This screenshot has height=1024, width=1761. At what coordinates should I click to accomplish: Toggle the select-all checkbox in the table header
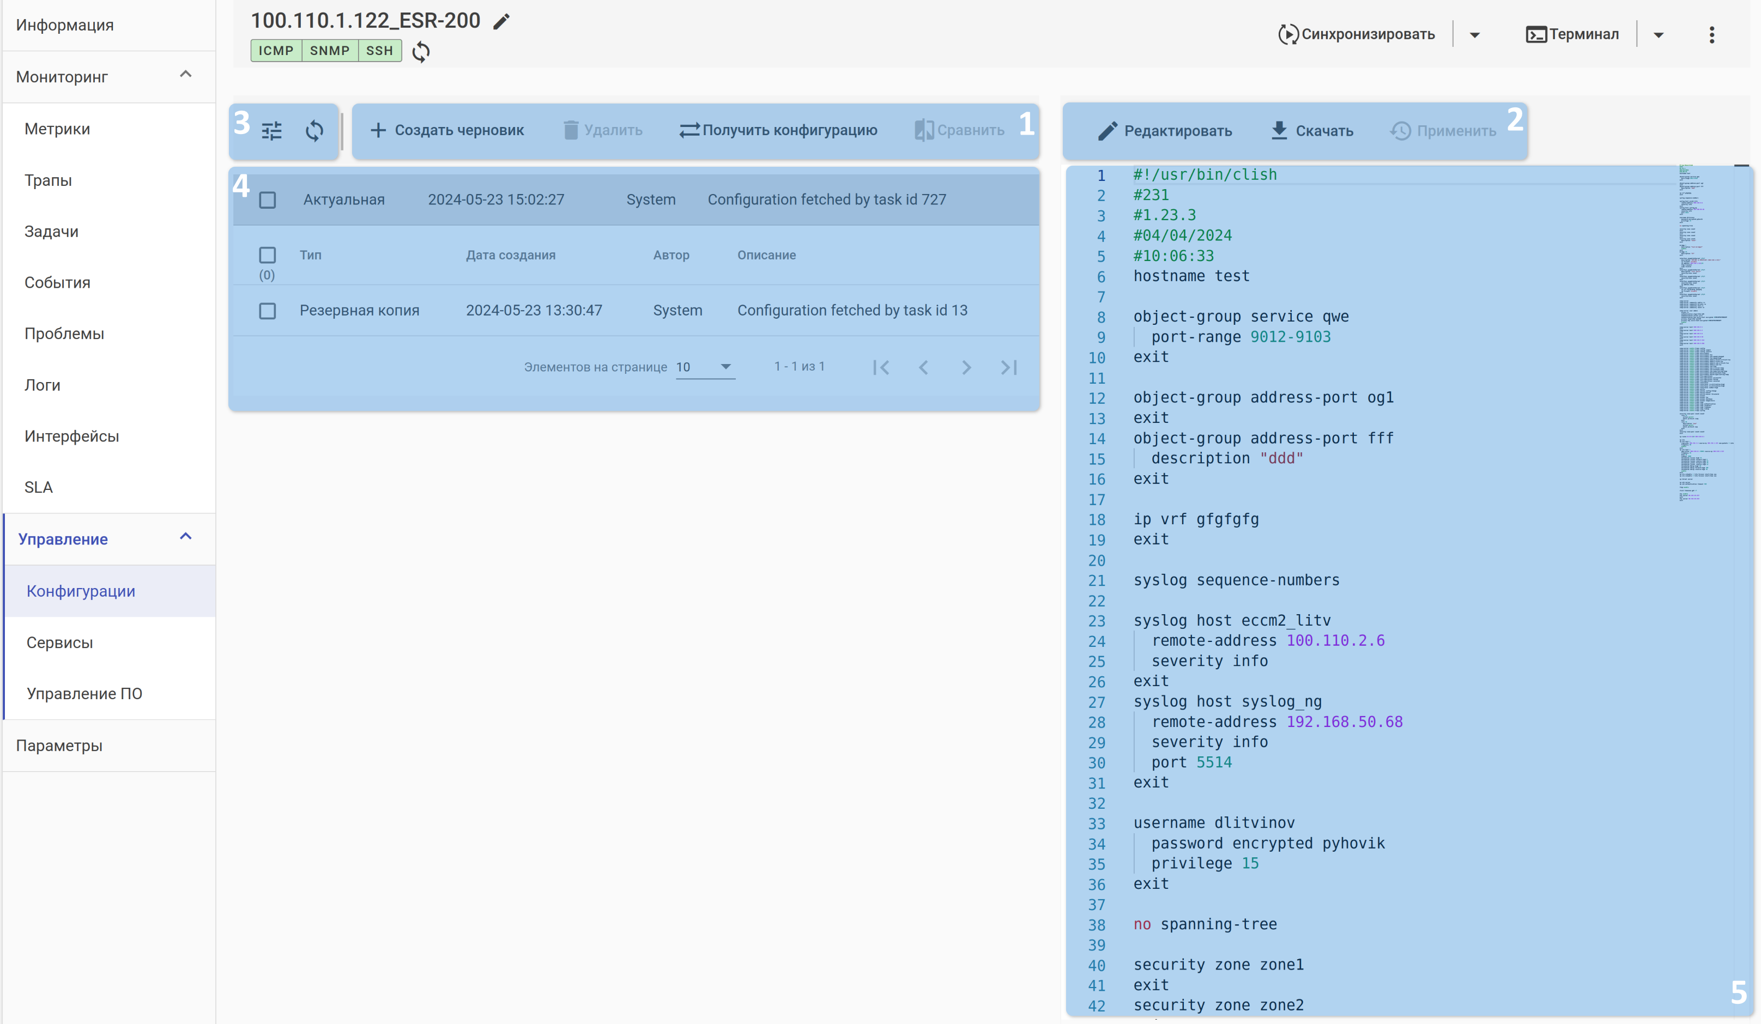[x=268, y=255]
